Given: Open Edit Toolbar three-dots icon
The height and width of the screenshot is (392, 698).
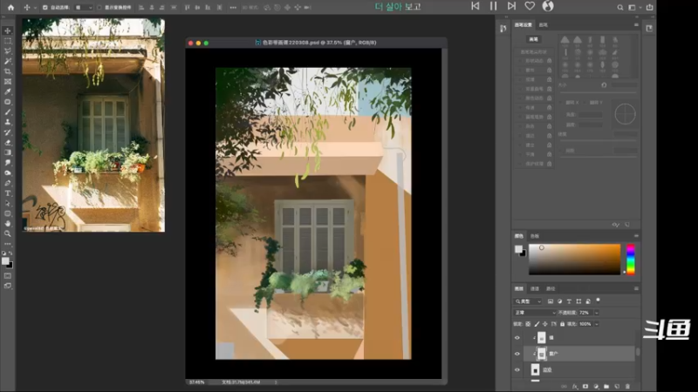Looking at the screenshot, I should (8, 244).
